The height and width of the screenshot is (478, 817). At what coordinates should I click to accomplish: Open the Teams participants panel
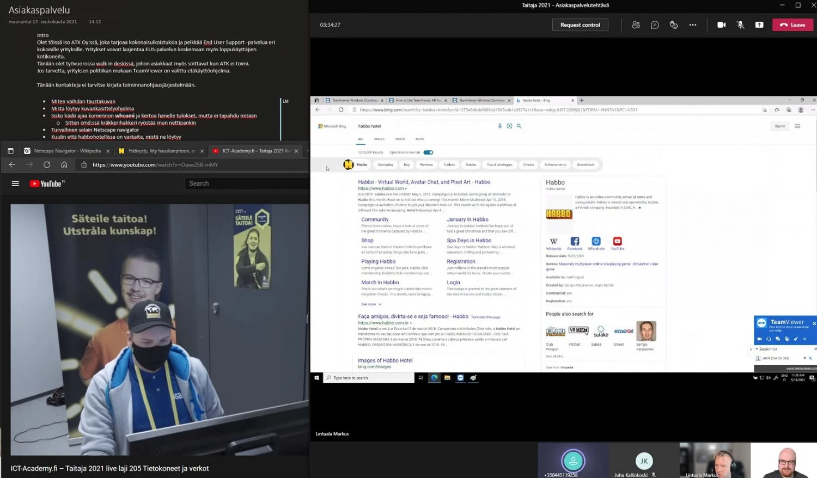636,25
